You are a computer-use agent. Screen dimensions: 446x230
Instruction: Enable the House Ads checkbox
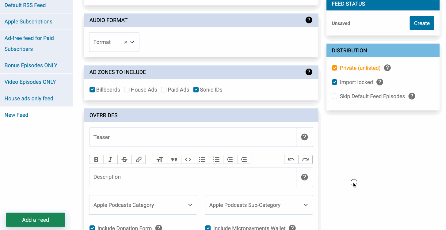pyautogui.click(x=127, y=90)
